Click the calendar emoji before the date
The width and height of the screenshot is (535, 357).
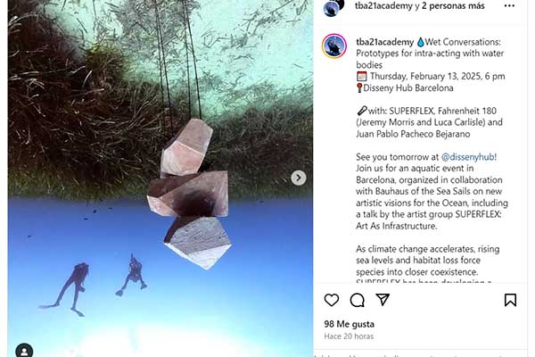361,76
